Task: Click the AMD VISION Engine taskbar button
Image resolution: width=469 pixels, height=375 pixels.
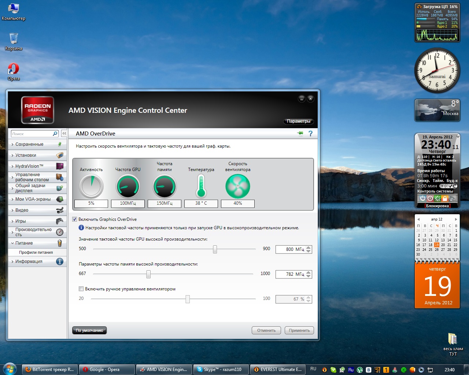Action: click(x=164, y=370)
